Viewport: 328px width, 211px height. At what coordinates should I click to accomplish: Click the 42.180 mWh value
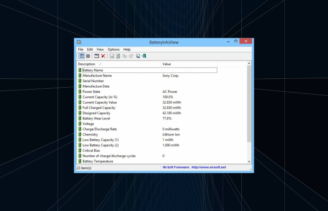tap(172, 113)
